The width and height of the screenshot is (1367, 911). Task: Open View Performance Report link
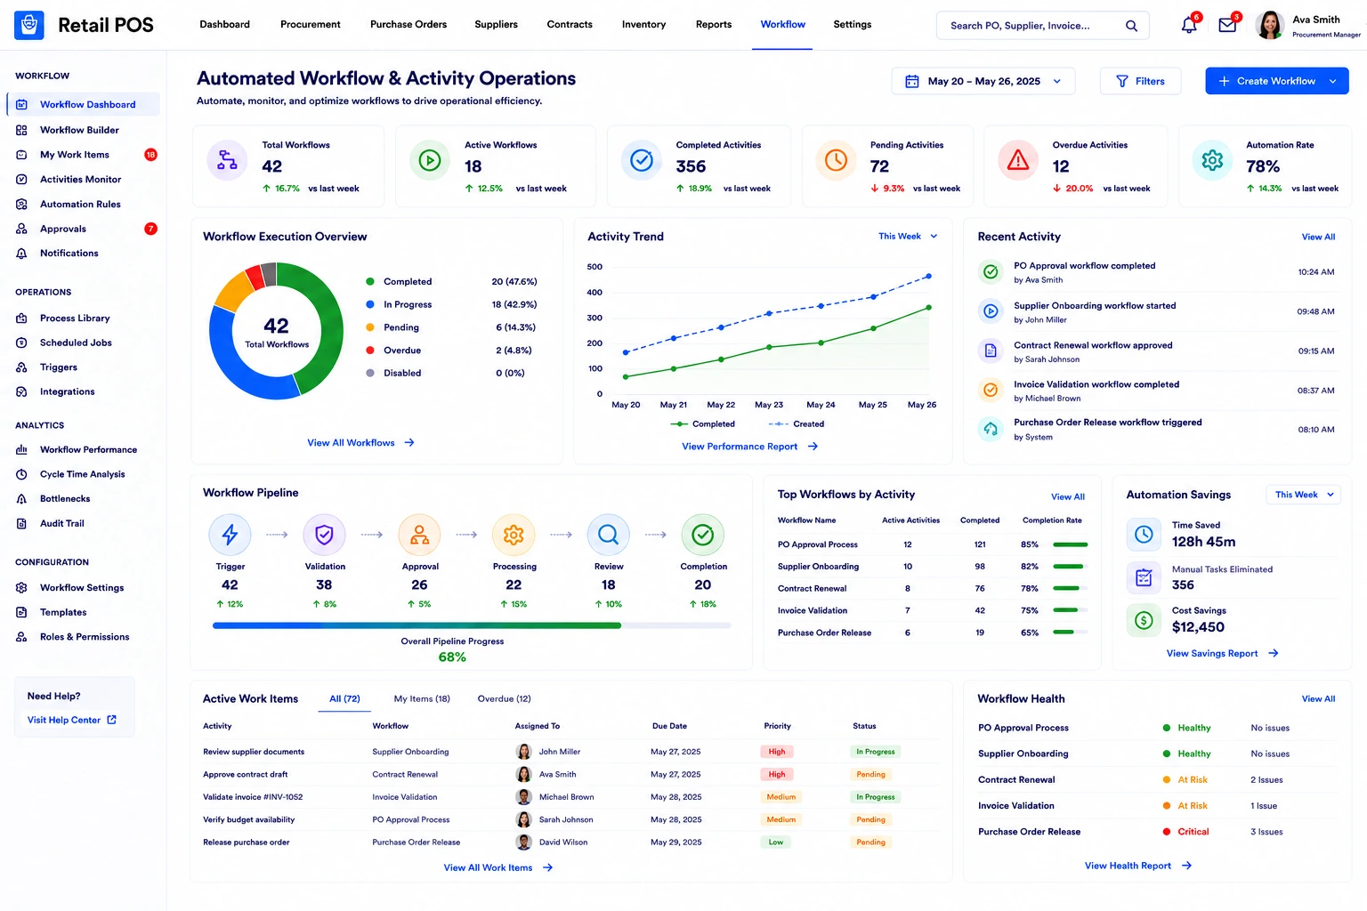[749, 447]
